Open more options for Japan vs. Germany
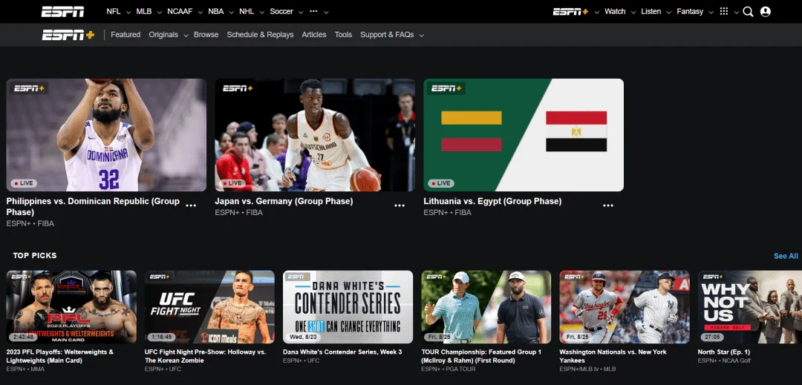802x385 pixels. tap(400, 205)
